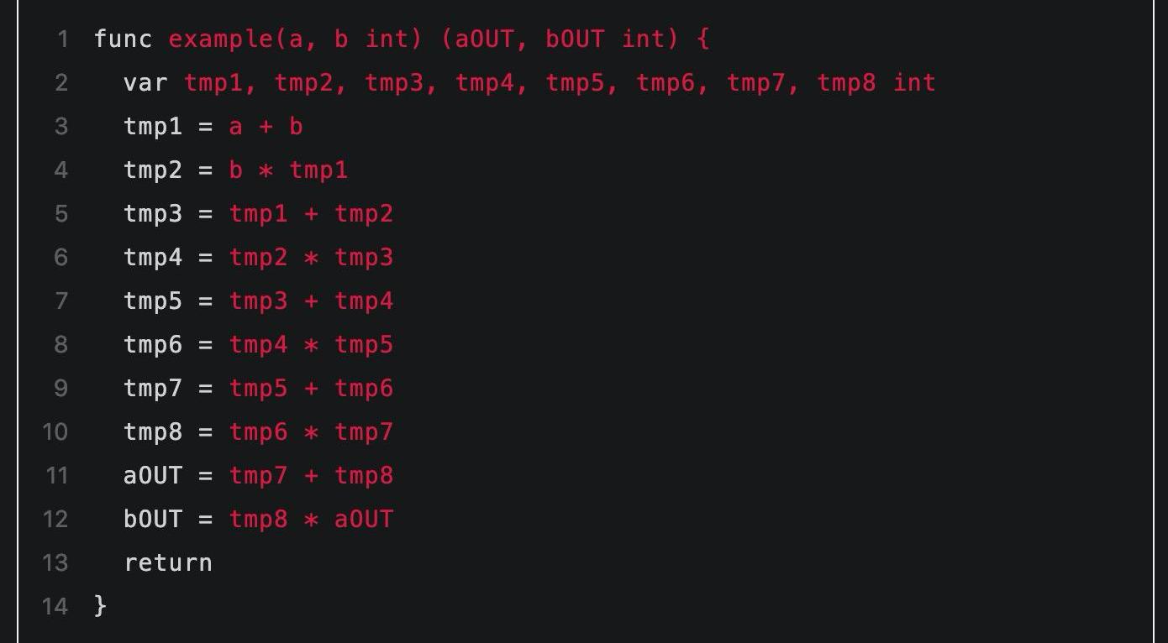The width and height of the screenshot is (1168, 643).
Task: Click the white bOUT variable on line 12
Action: [152, 520]
